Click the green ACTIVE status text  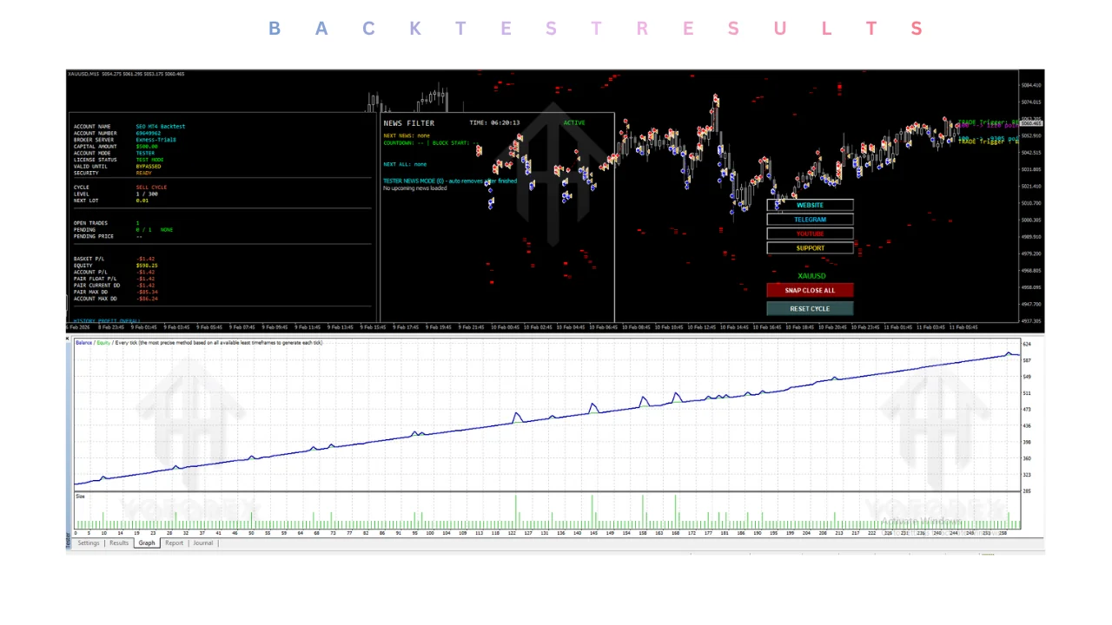pyautogui.click(x=574, y=122)
